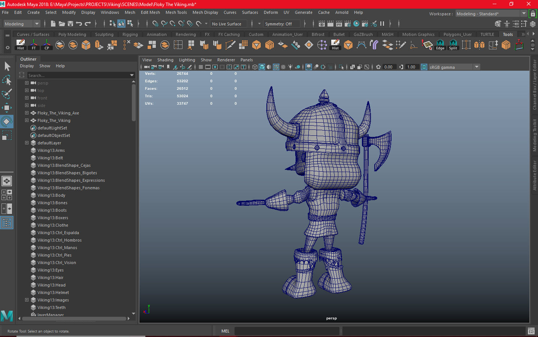This screenshot has height=337, width=538.
Task: Open the Script Editor icon
Action: coord(531,331)
